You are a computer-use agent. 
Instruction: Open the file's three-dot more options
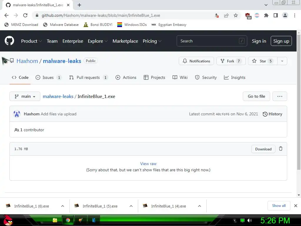(280, 96)
